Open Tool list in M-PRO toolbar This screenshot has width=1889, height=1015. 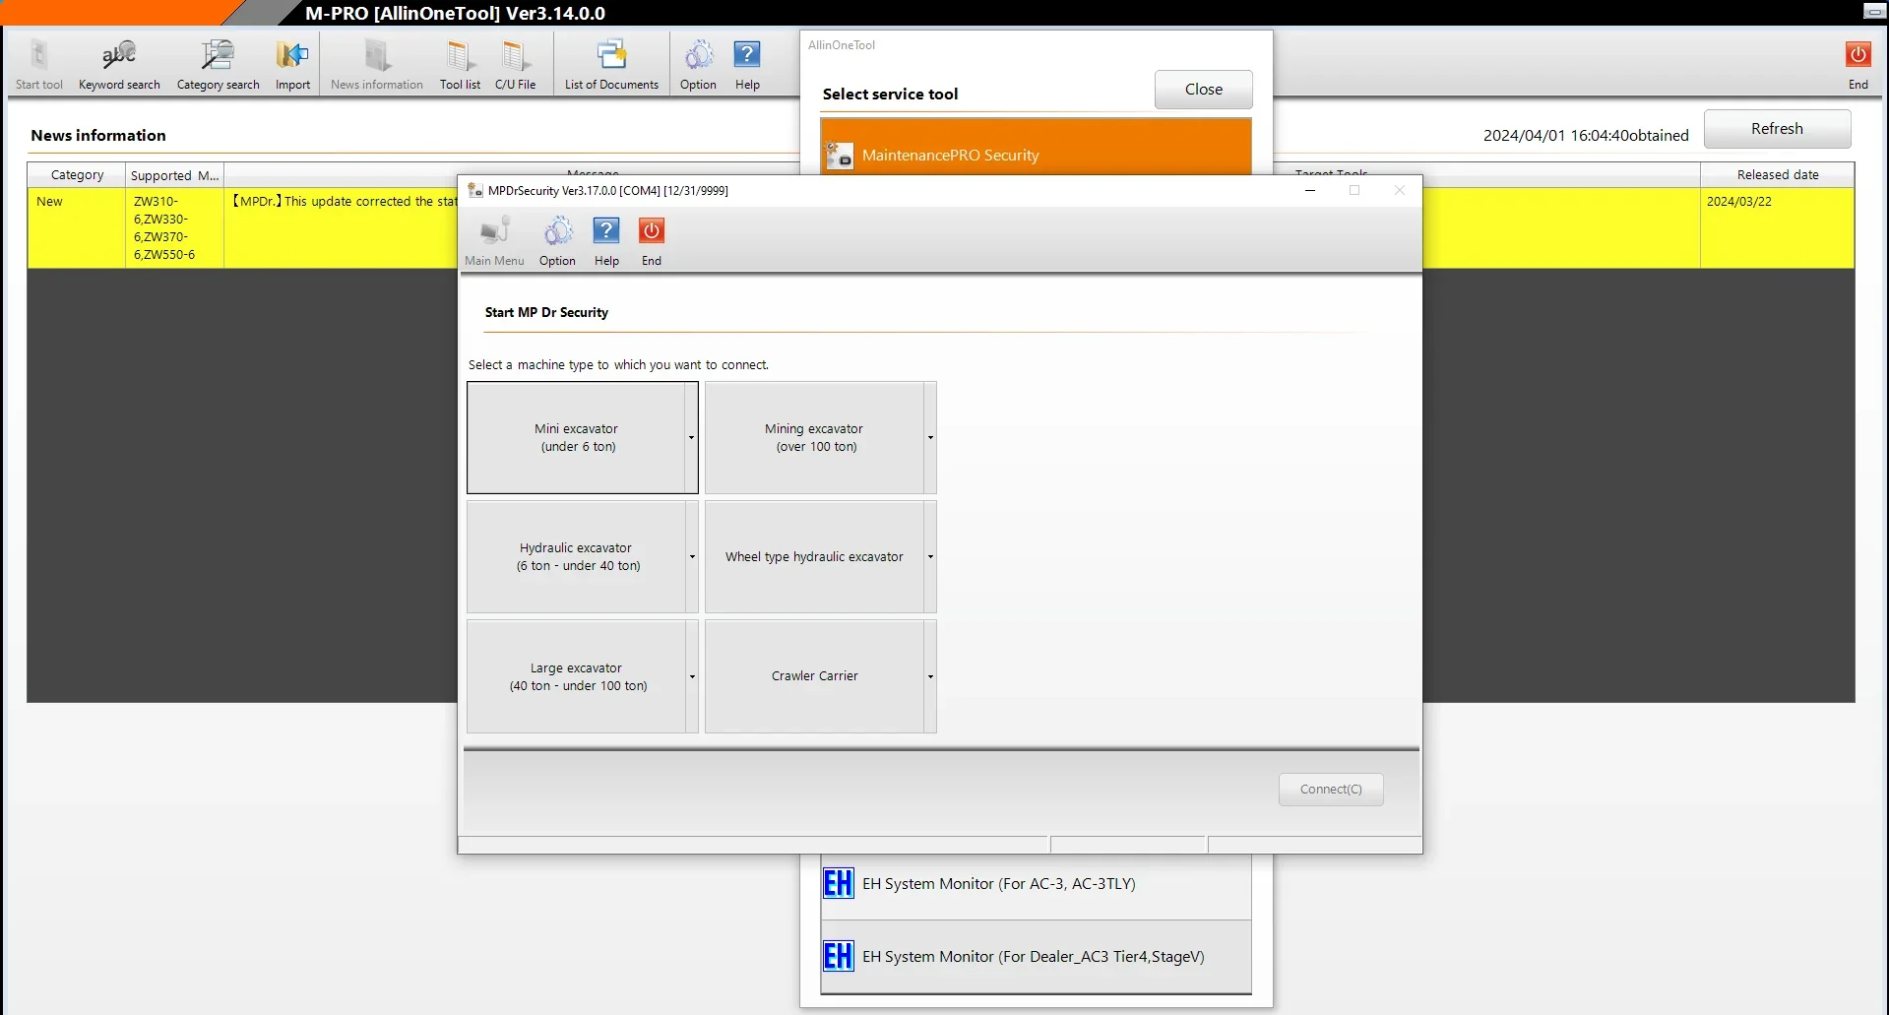pos(460,65)
